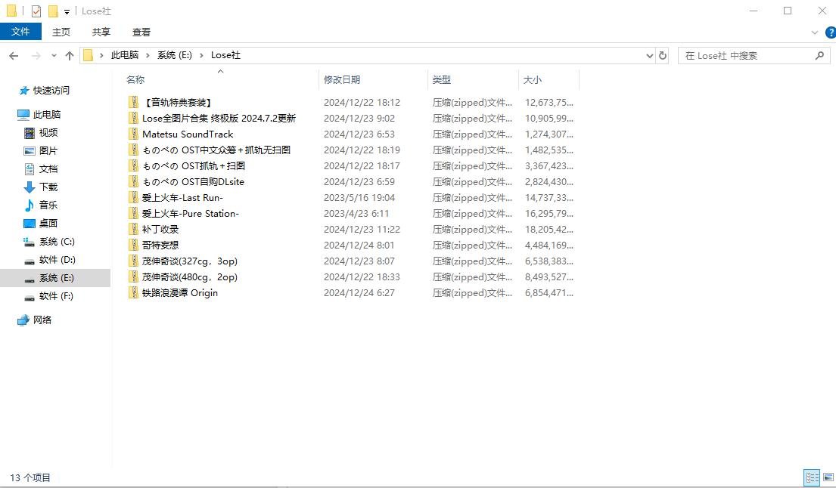
Task: Click the Properties icon in title bar
Action: coord(36,11)
